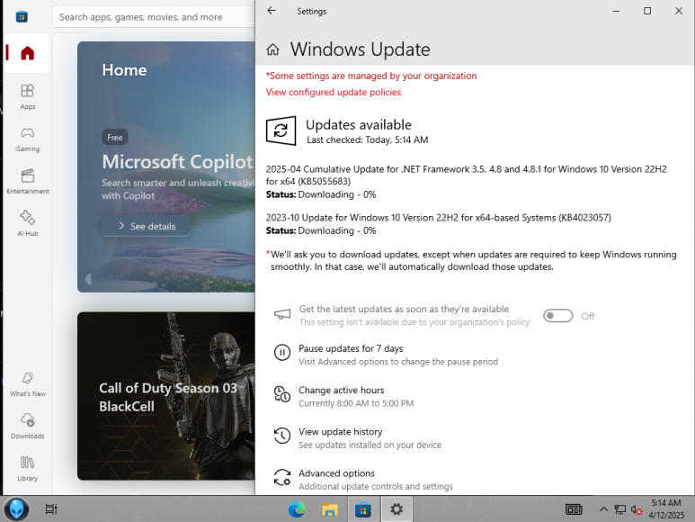
Task: Click the Store search box
Action: [x=154, y=17]
